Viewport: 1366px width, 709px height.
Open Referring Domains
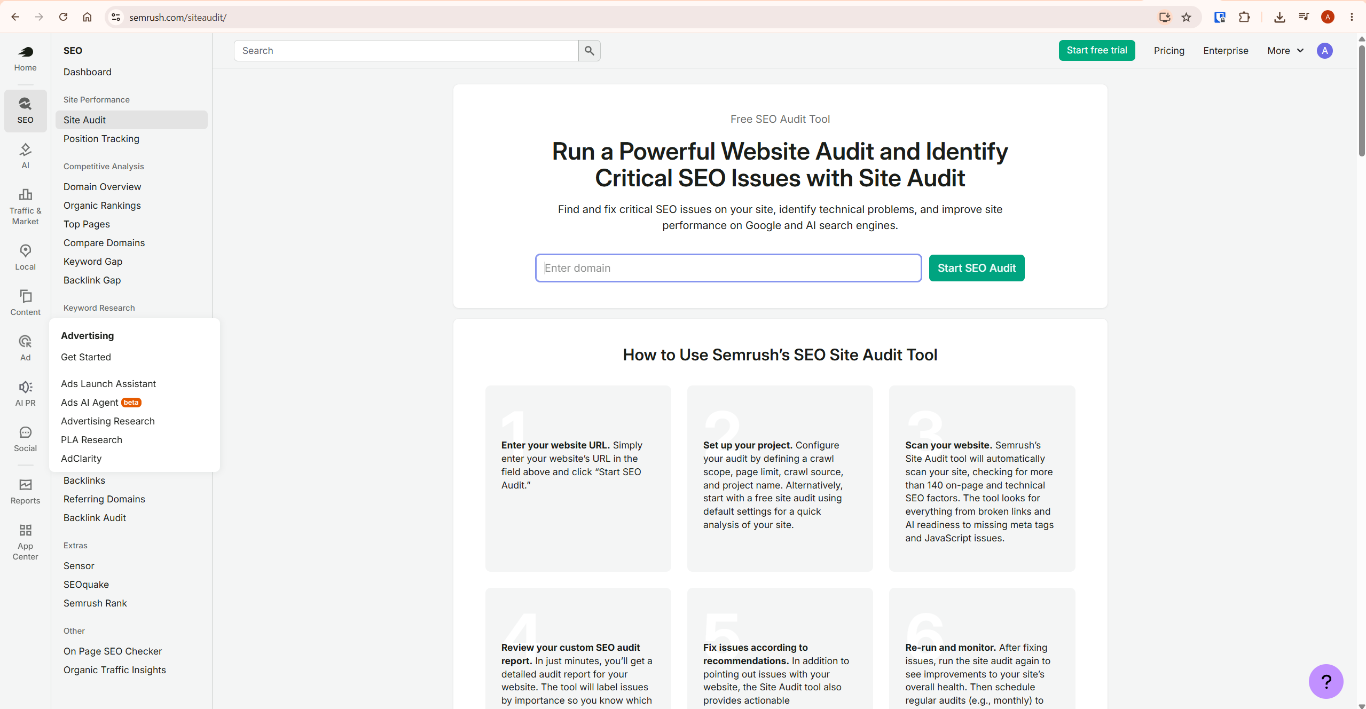[x=104, y=499]
